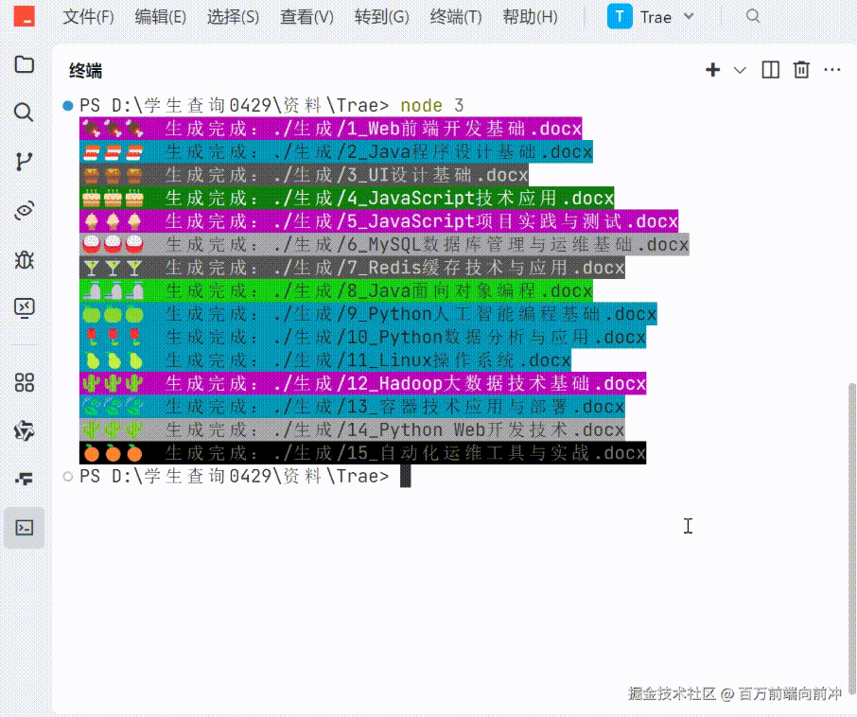857x717 pixels.
Task: Open the Search icon in activity sidebar
Action: click(24, 113)
